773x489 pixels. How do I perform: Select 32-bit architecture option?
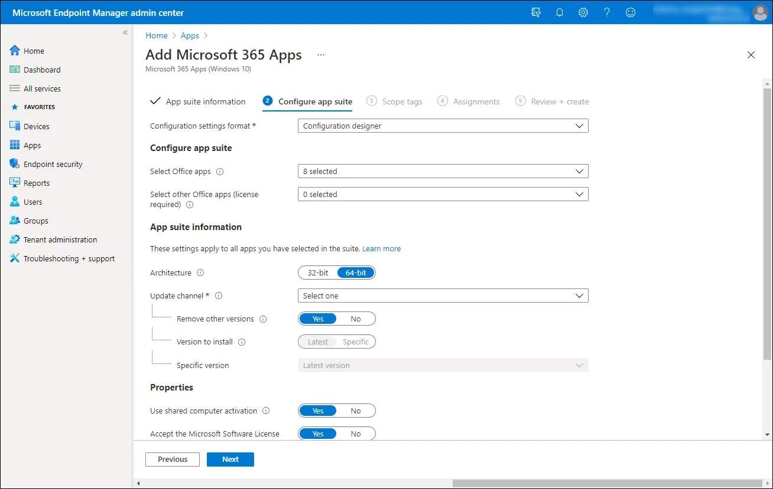pos(318,273)
